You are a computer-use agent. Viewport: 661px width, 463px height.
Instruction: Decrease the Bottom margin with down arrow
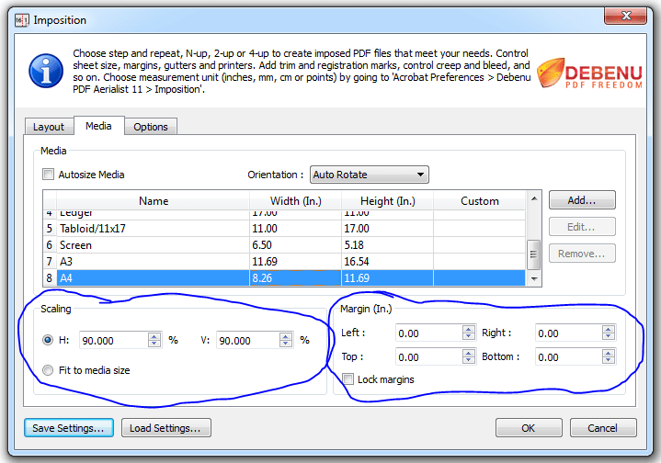point(609,360)
